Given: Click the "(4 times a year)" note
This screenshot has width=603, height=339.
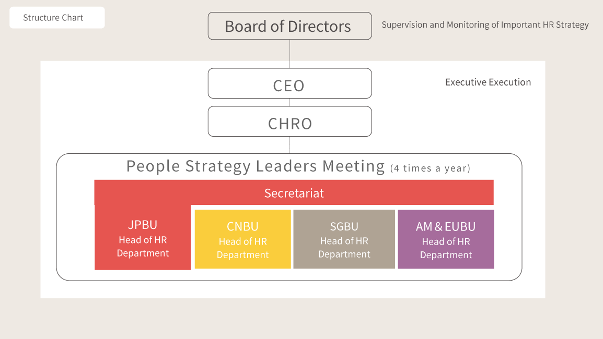Looking at the screenshot, I should [x=430, y=168].
